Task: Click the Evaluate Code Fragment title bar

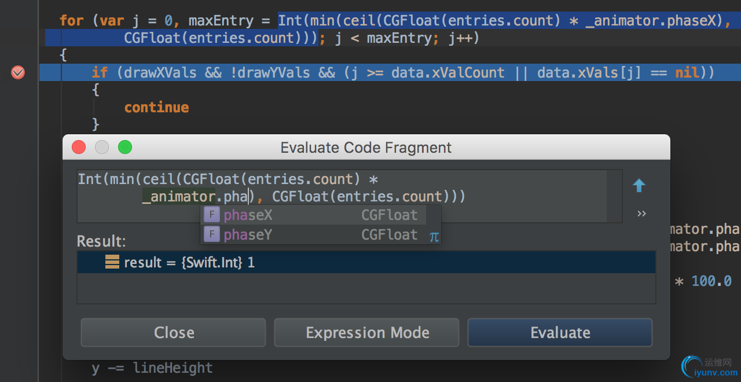Action: (x=366, y=147)
